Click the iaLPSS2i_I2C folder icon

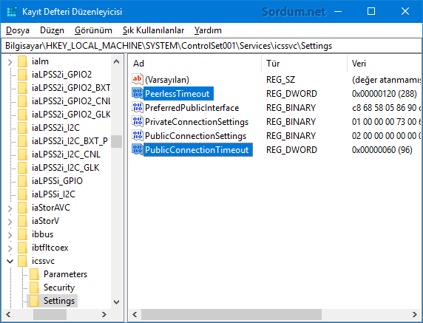(22, 128)
